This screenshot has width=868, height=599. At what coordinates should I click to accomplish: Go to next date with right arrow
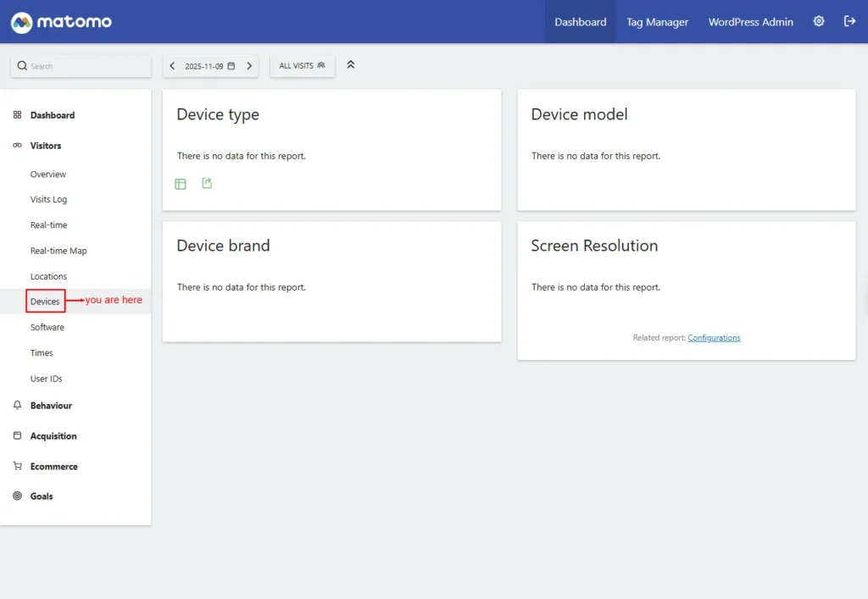coord(249,66)
